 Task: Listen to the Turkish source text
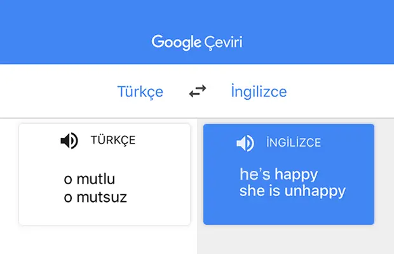pyautogui.click(x=69, y=140)
